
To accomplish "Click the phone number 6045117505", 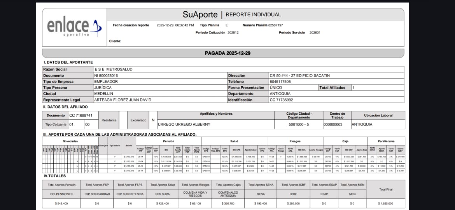I will point(280,82).
